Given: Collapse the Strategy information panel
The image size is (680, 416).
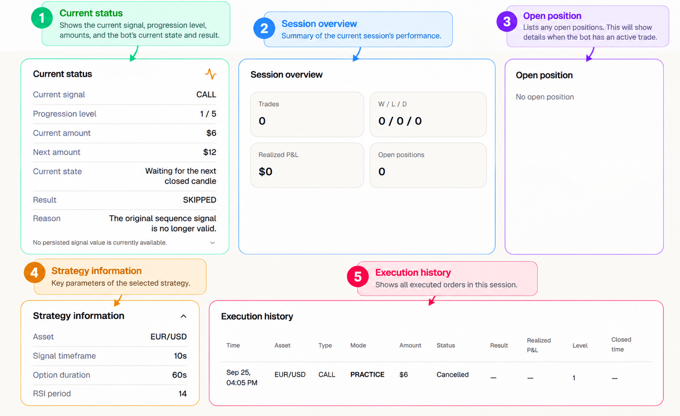Looking at the screenshot, I should pyautogui.click(x=183, y=316).
